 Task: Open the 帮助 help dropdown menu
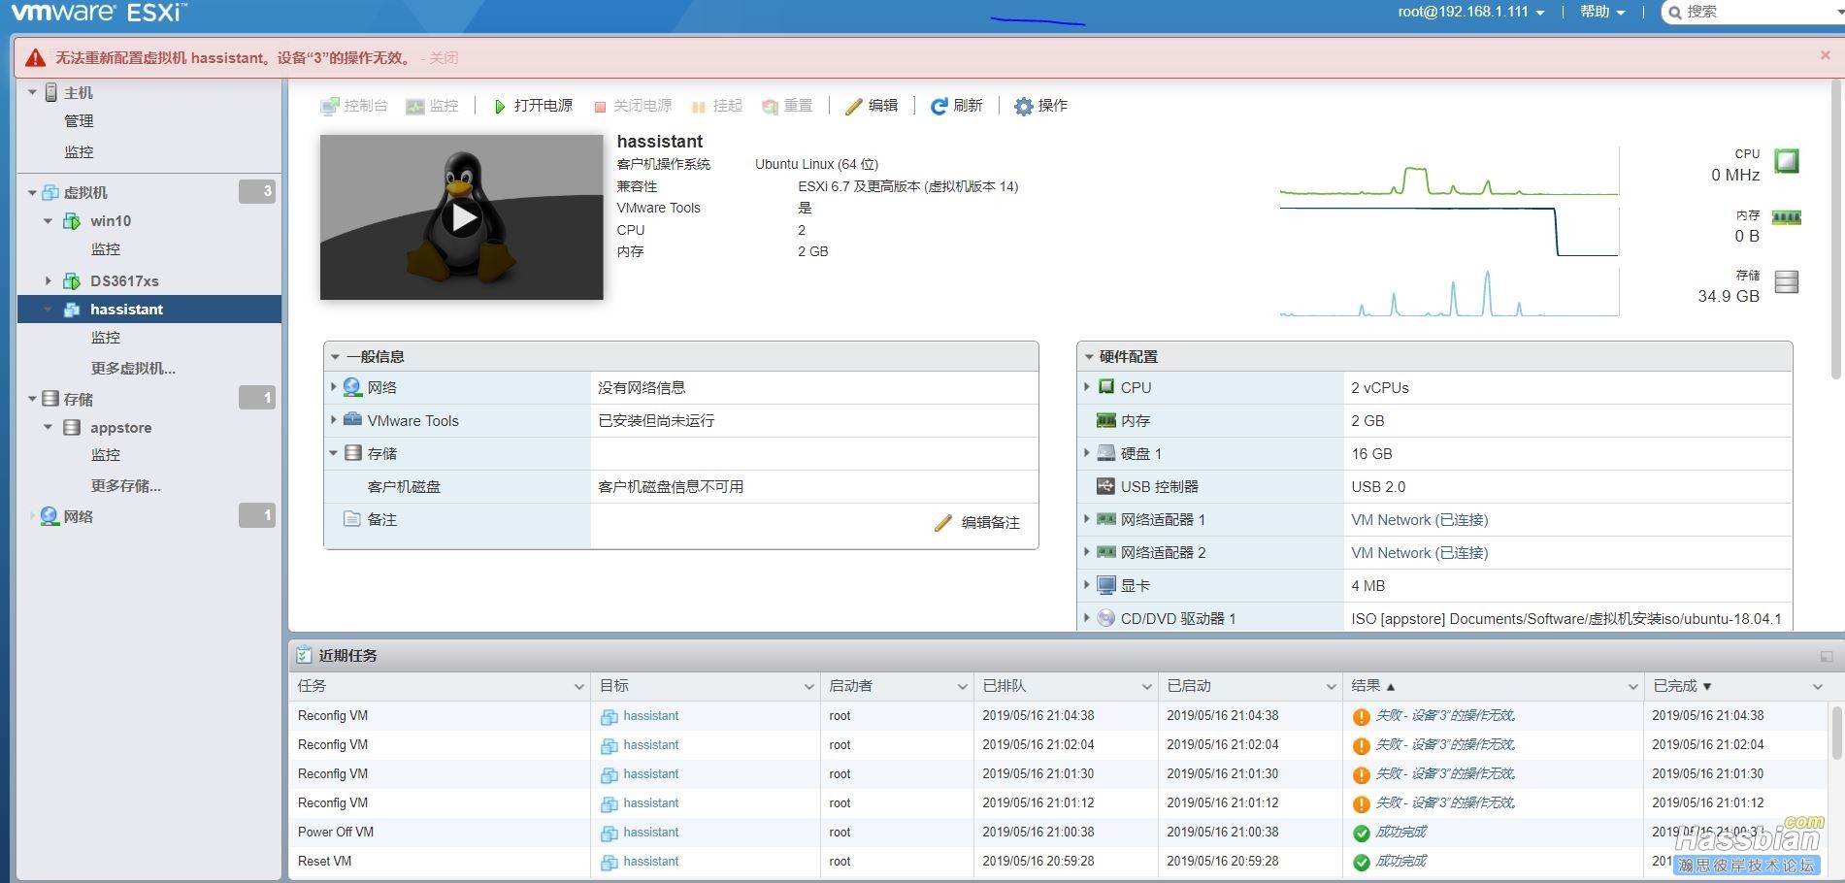[1602, 12]
